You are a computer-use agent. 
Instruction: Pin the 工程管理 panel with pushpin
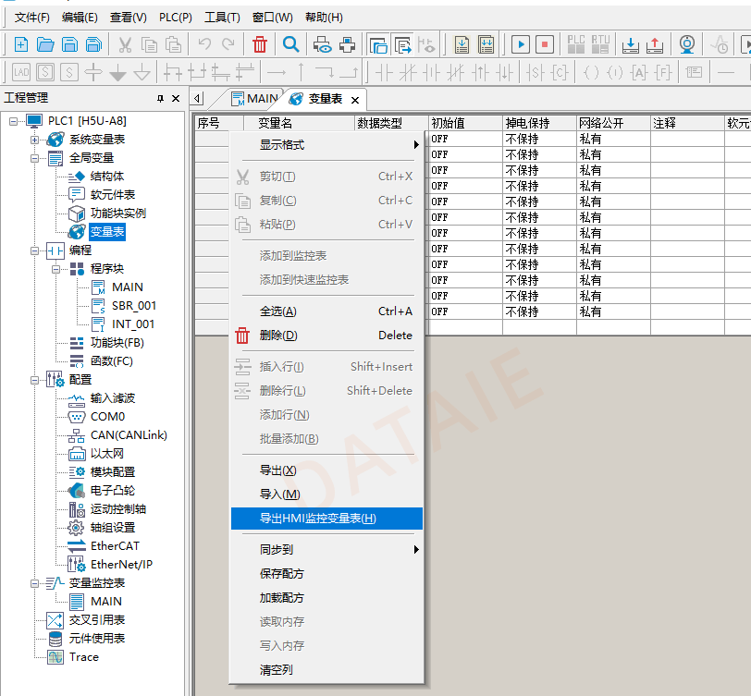[x=160, y=98]
